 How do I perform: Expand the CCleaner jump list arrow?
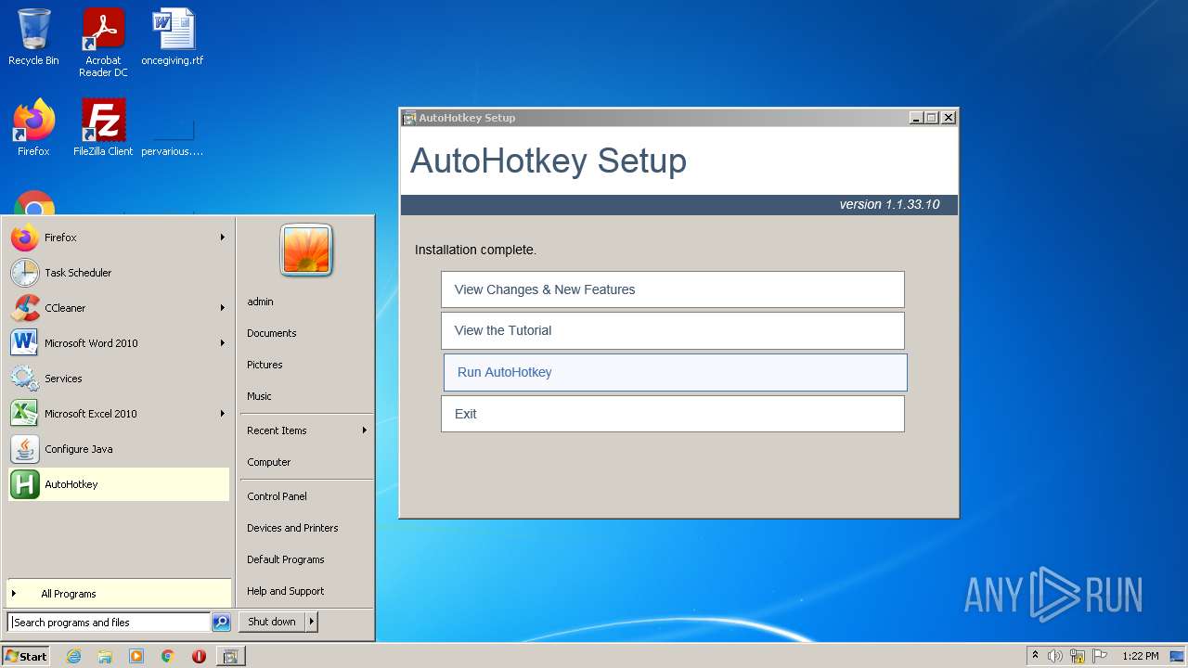pyautogui.click(x=223, y=308)
